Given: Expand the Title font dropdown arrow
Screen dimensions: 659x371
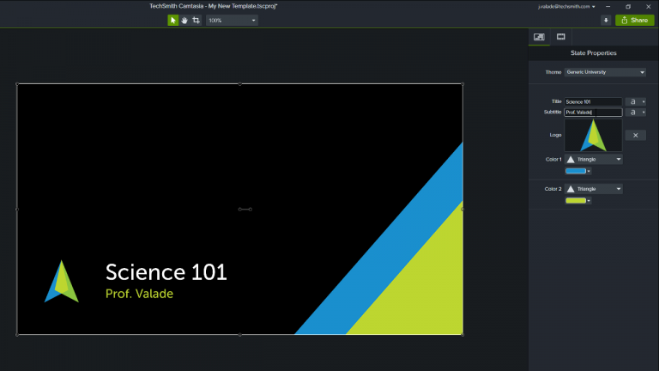Looking at the screenshot, I should [644, 102].
